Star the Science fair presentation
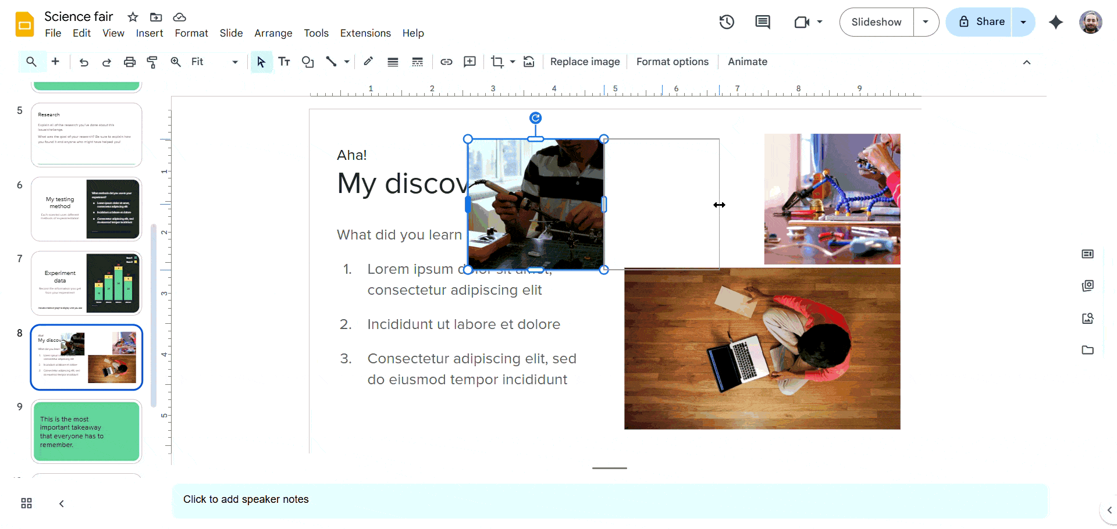Screen dimensions: 1117x529 [x=133, y=17]
